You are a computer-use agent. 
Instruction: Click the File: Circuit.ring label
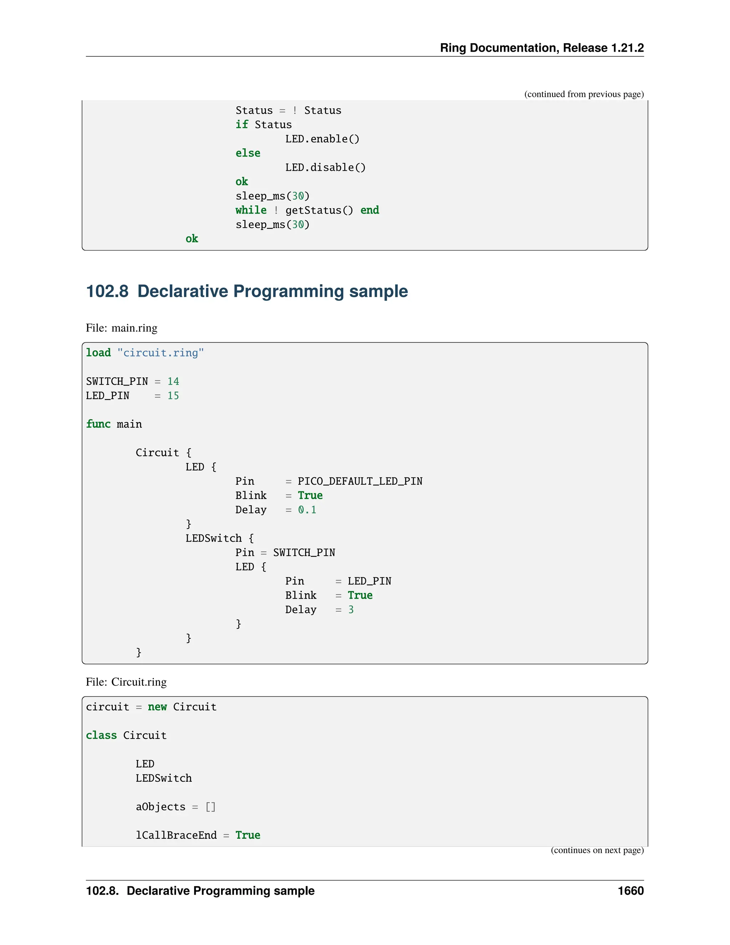point(126,682)
